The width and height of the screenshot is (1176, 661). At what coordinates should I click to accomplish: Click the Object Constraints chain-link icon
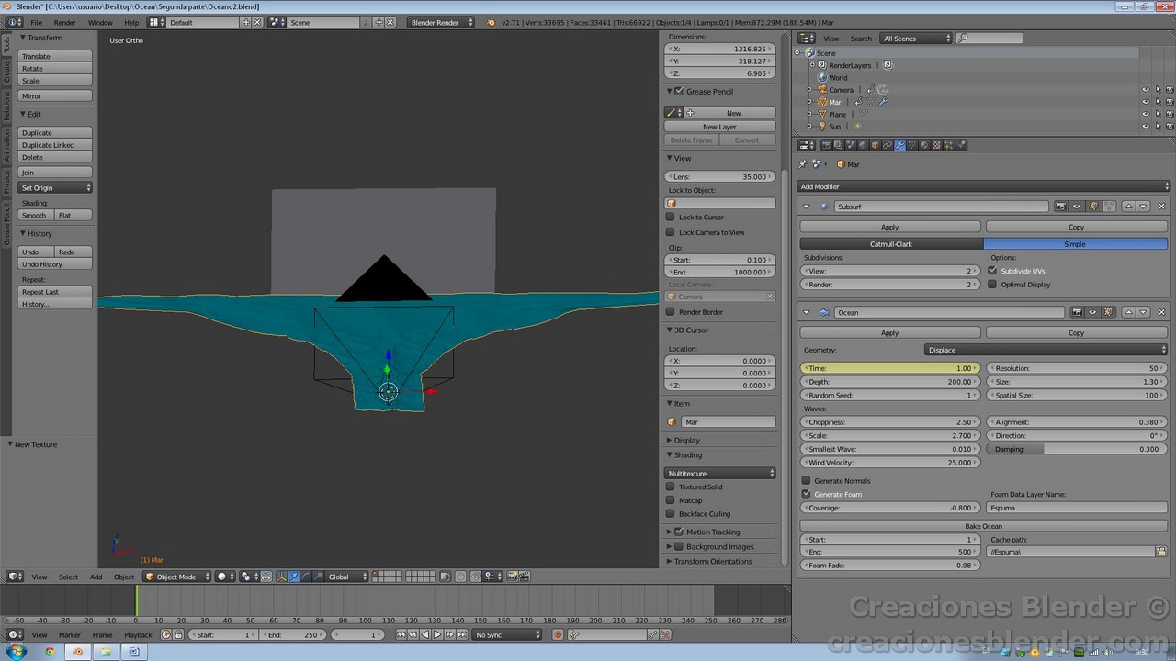(888, 145)
